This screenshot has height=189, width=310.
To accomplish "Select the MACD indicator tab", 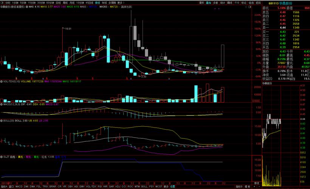I will [19, 186].
